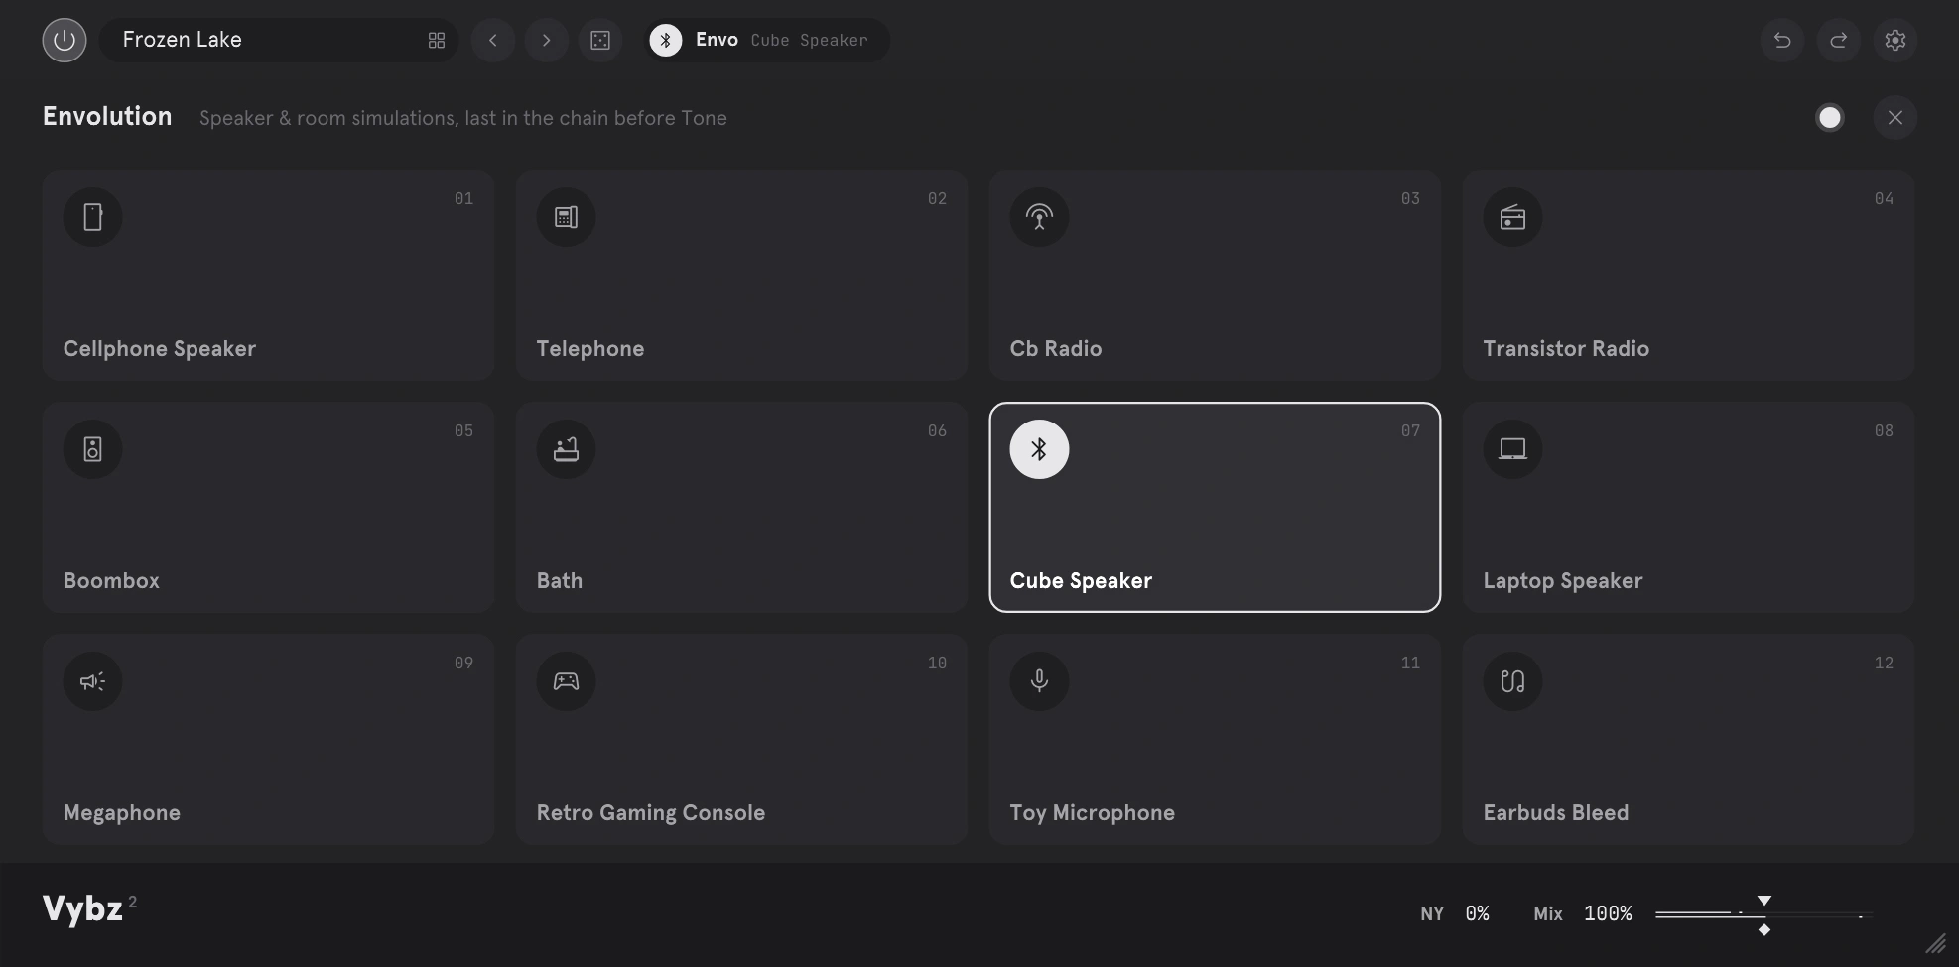Image resolution: width=1959 pixels, height=967 pixels.
Task: Select the Telephone simulation label
Action: [x=590, y=349]
